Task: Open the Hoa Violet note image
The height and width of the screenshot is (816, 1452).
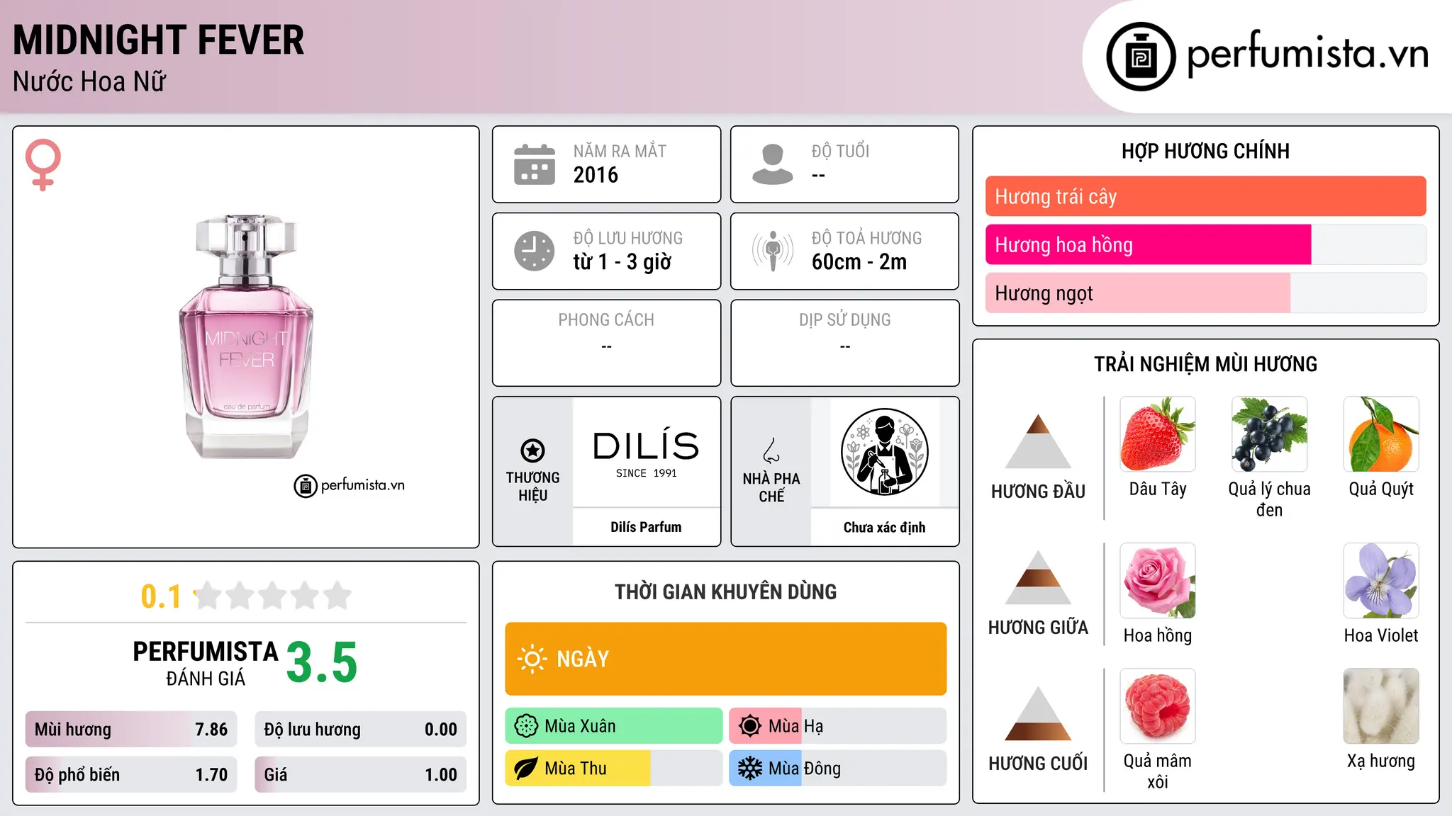Action: pos(1381,581)
